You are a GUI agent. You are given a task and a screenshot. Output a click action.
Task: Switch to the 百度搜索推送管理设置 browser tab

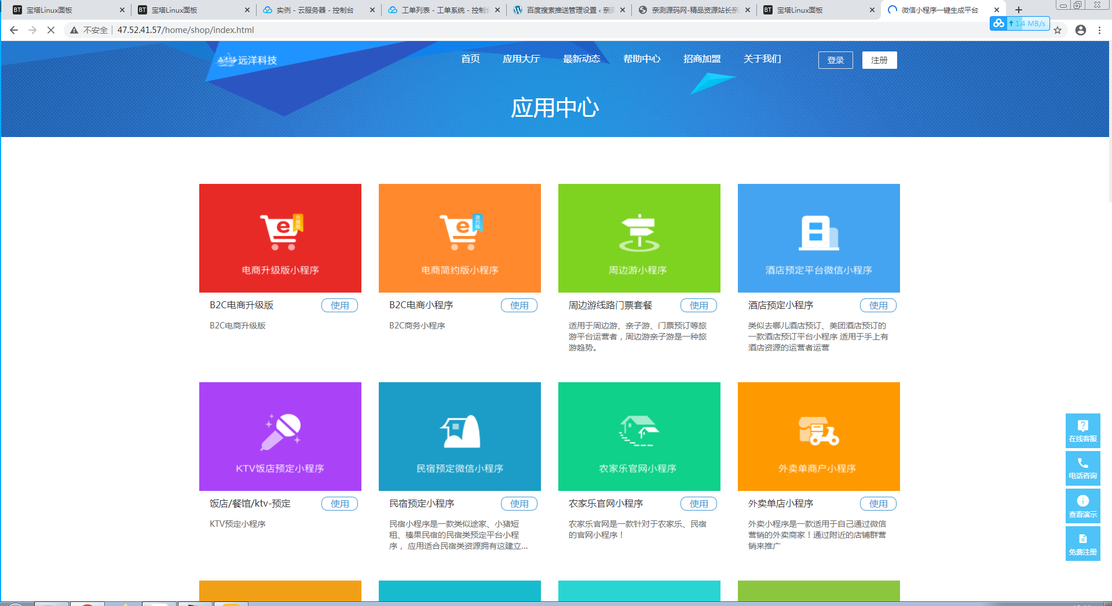coord(568,10)
